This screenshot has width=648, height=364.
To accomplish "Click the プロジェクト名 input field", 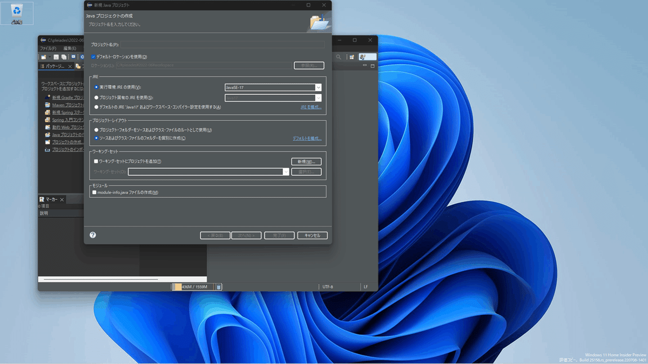I will pos(222,44).
